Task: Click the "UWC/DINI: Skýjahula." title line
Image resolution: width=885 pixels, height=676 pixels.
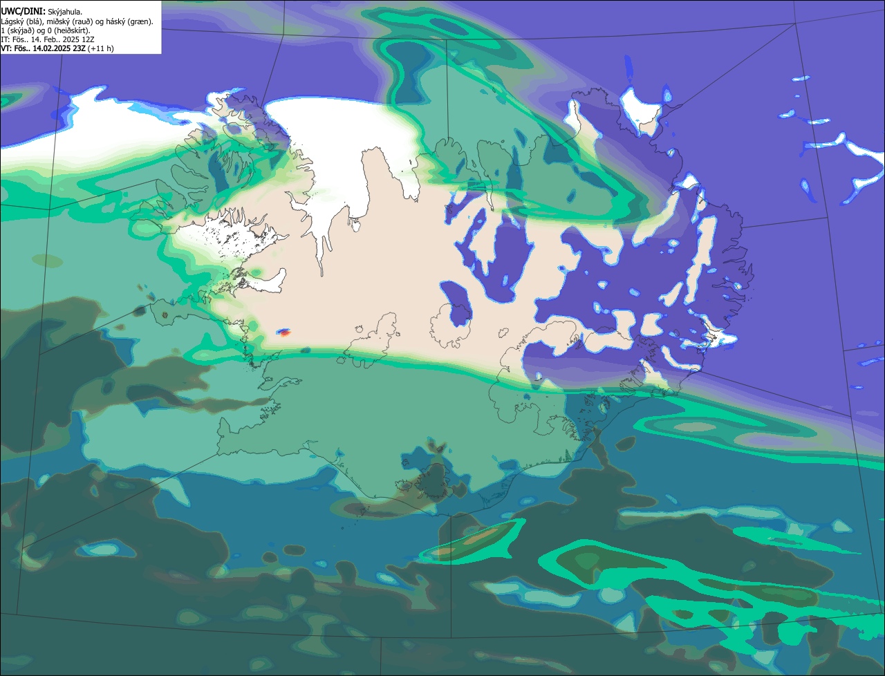Action: (41, 11)
